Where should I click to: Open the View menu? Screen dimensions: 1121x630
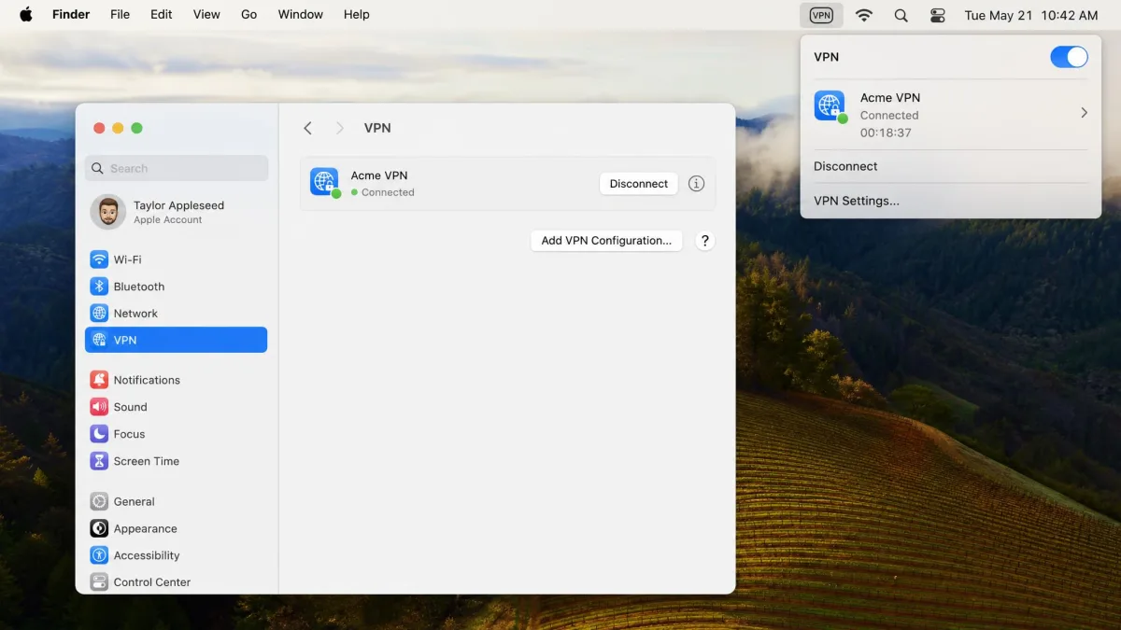[x=206, y=15]
